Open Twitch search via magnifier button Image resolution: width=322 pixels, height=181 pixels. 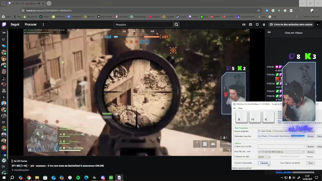[x=176, y=24]
